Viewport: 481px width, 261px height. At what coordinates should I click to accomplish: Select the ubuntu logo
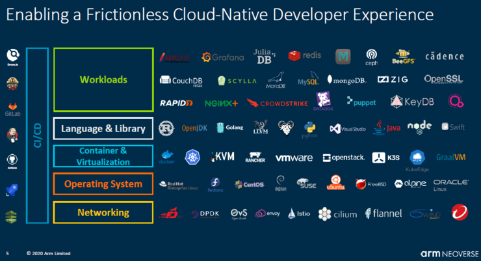pyautogui.click(x=335, y=184)
